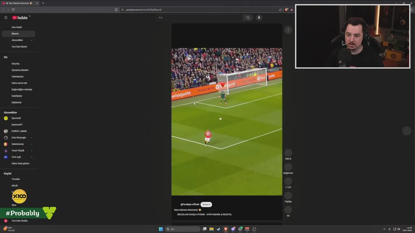This screenshot has height=233, width=415.
Task: Click the search magnifier button
Action: [248, 17]
